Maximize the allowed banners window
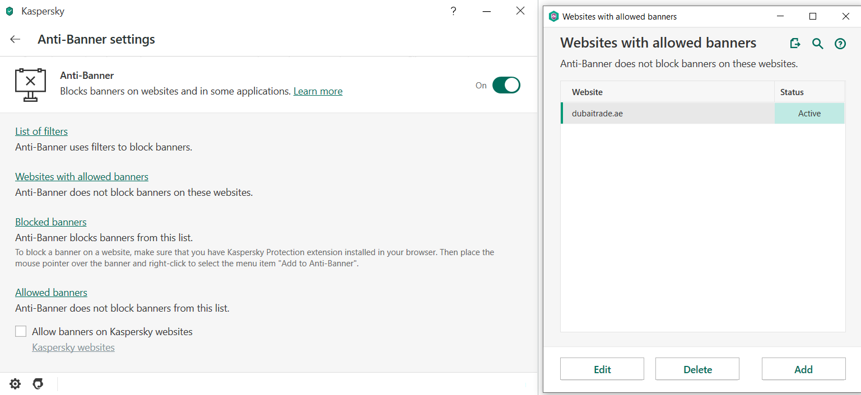 click(813, 17)
